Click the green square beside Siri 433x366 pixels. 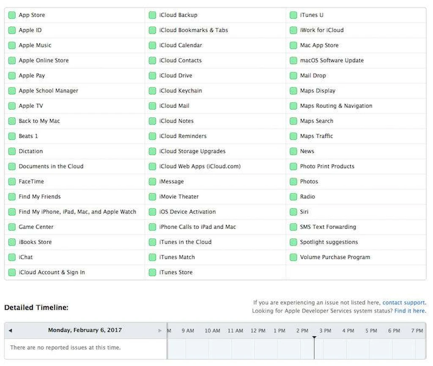[x=293, y=212]
